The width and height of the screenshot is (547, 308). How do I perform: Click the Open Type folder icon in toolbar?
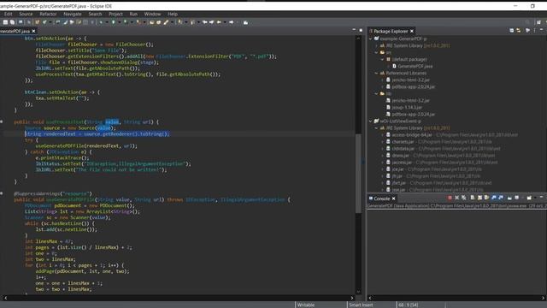click(152, 22)
